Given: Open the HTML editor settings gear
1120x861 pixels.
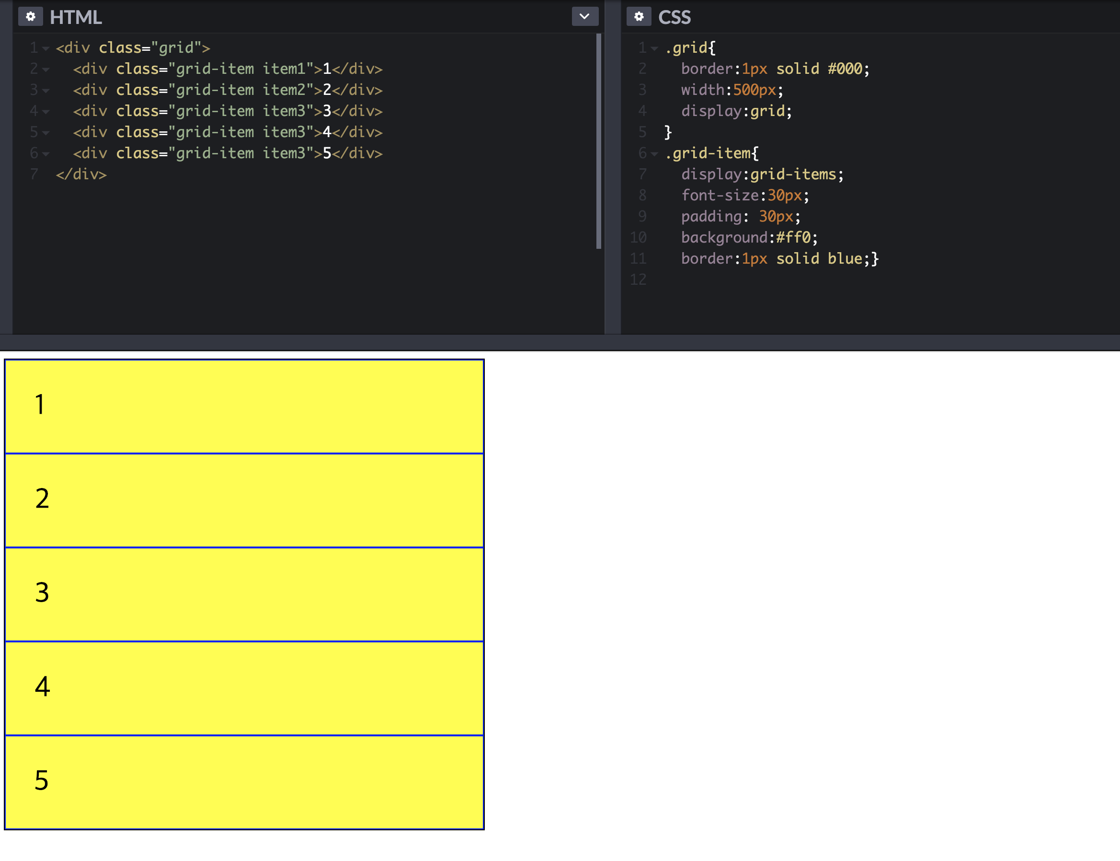Looking at the screenshot, I should (30, 17).
